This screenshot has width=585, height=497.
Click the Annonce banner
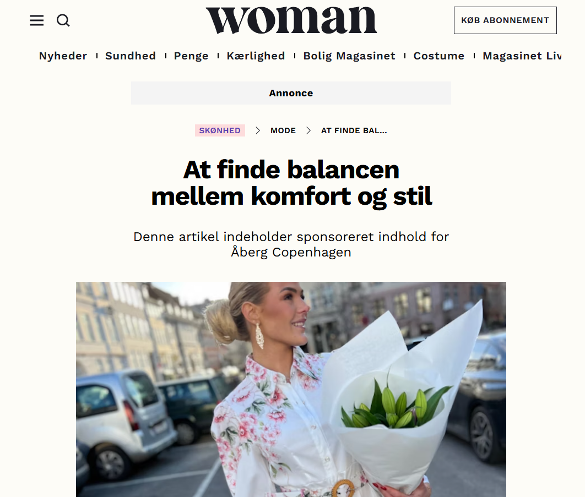(291, 93)
